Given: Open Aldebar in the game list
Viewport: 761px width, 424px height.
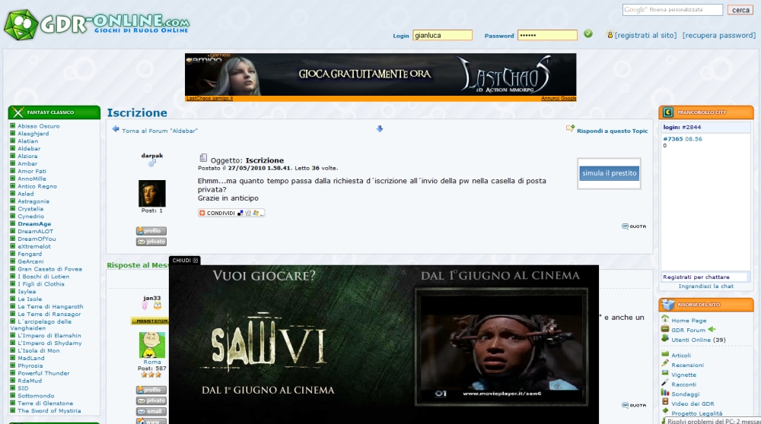Looking at the screenshot, I should coord(29,148).
